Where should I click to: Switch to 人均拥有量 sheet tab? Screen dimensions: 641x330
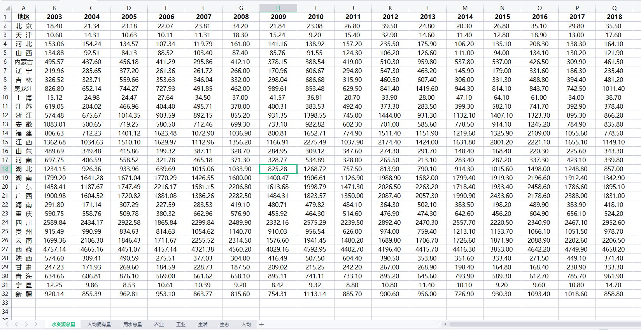point(99,325)
